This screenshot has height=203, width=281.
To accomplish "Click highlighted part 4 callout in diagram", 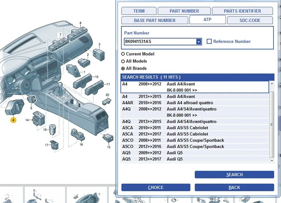I will [x=13, y=120].
